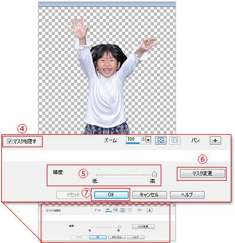Image resolution: width=235 pixels, height=243 pixels.
Task: Click the ズーム value field showing 100 in enlarged panel
Action: coord(134,139)
